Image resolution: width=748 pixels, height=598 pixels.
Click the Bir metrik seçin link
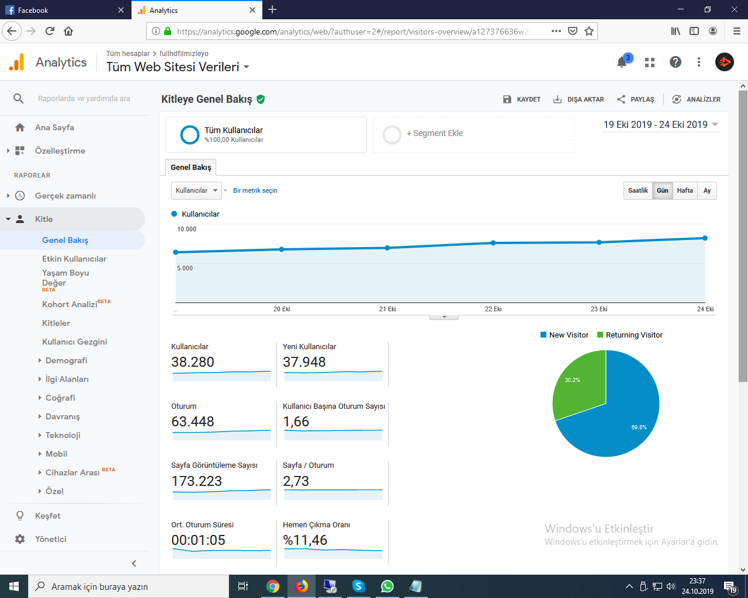click(x=255, y=190)
